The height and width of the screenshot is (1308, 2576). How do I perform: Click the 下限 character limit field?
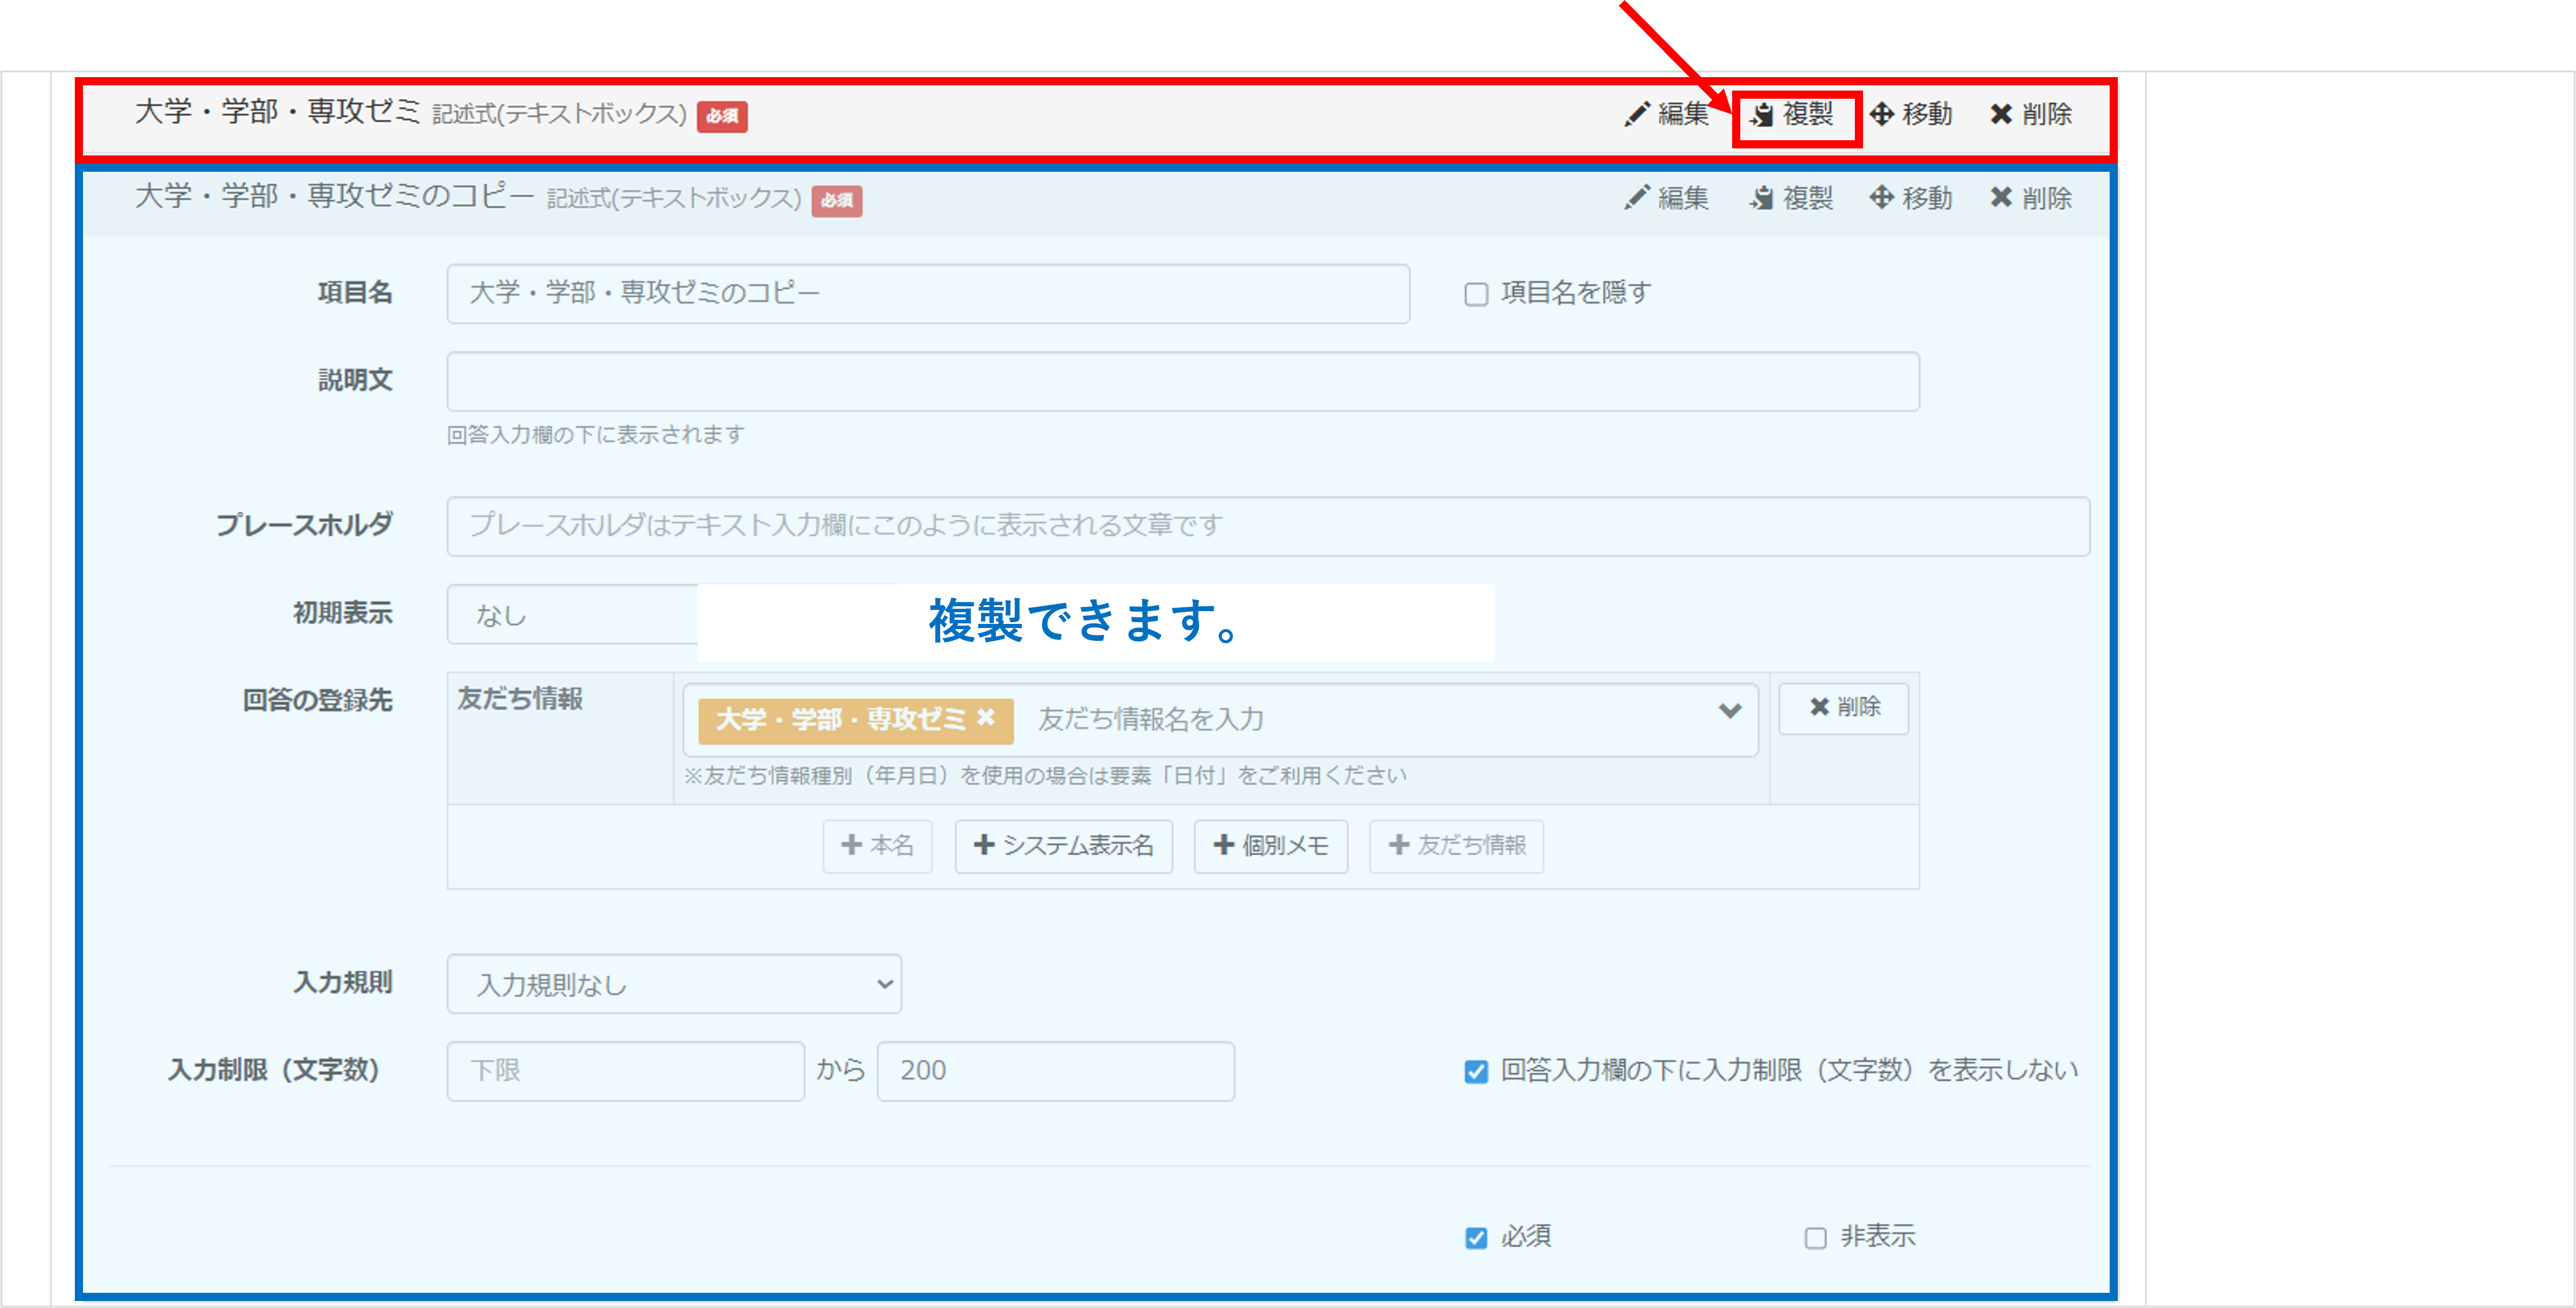point(625,1071)
